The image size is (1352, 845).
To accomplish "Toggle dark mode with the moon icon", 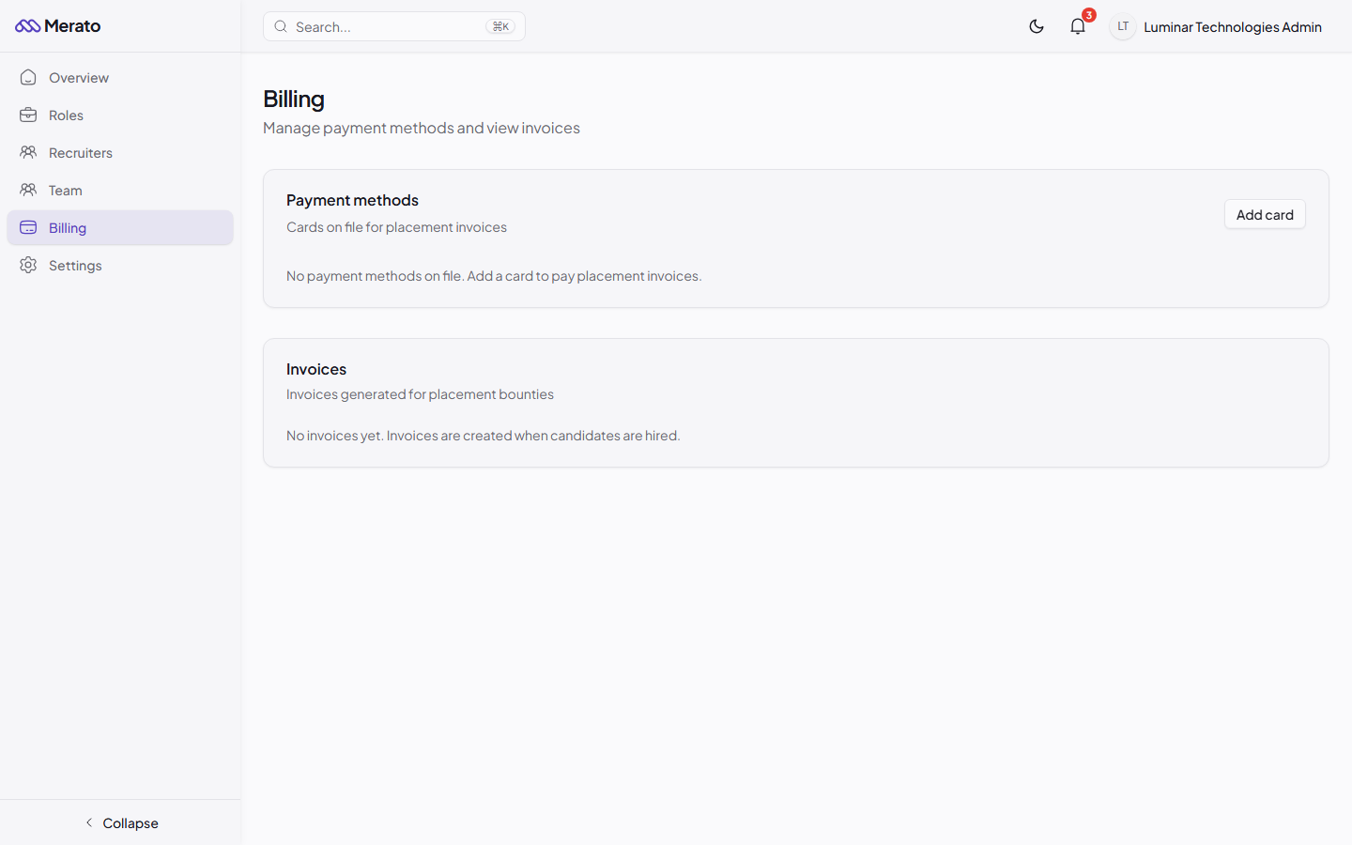I will 1037,26.
